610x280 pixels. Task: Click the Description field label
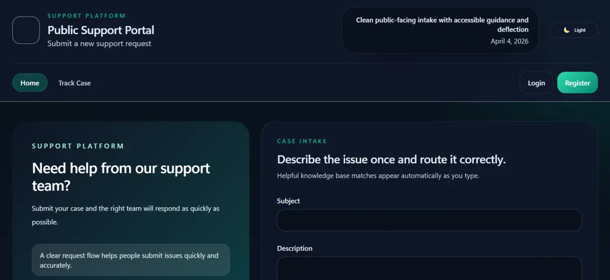click(x=294, y=248)
